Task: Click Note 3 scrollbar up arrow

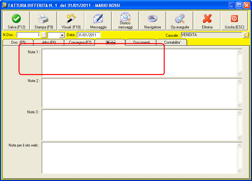Action: [239, 112]
